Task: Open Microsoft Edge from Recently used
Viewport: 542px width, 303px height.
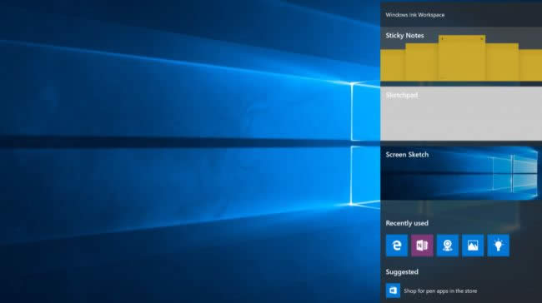Action: [x=396, y=246]
